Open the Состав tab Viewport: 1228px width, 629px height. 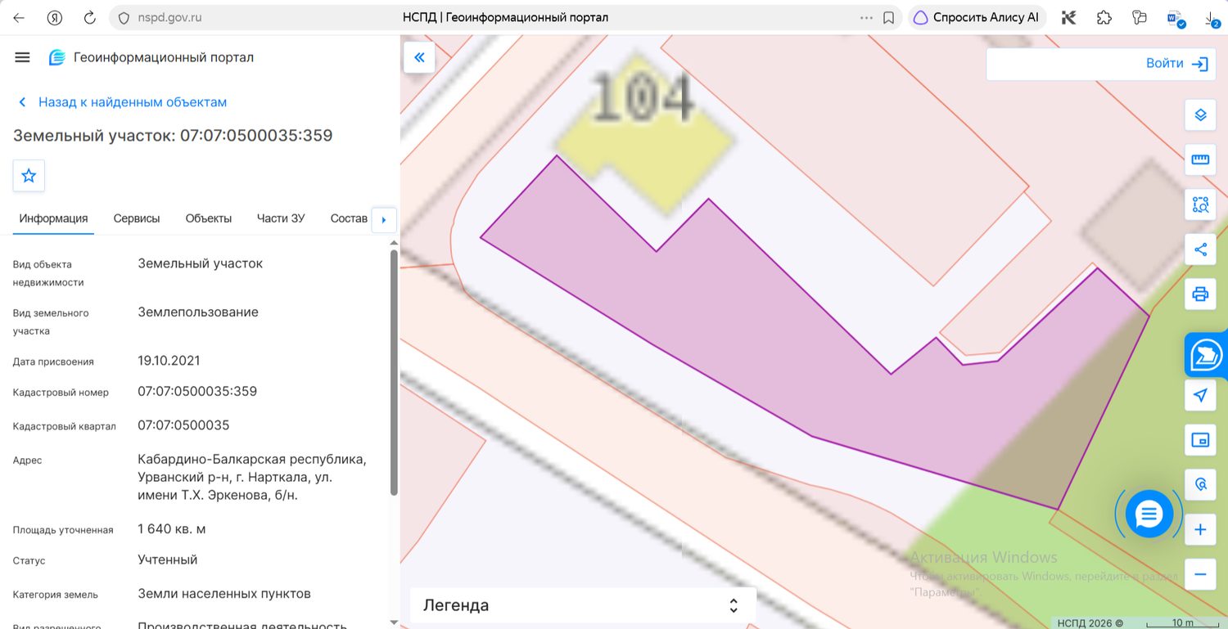[x=349, y=218]
